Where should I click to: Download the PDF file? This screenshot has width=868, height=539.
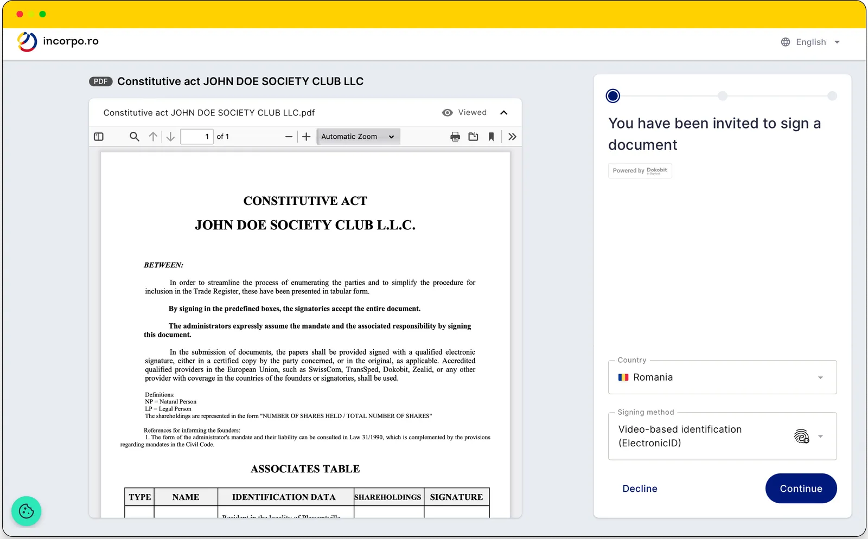(473, 137)
